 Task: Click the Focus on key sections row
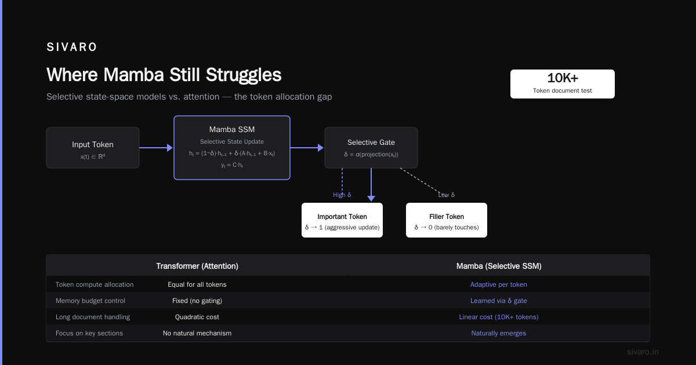tap(348, 333)
